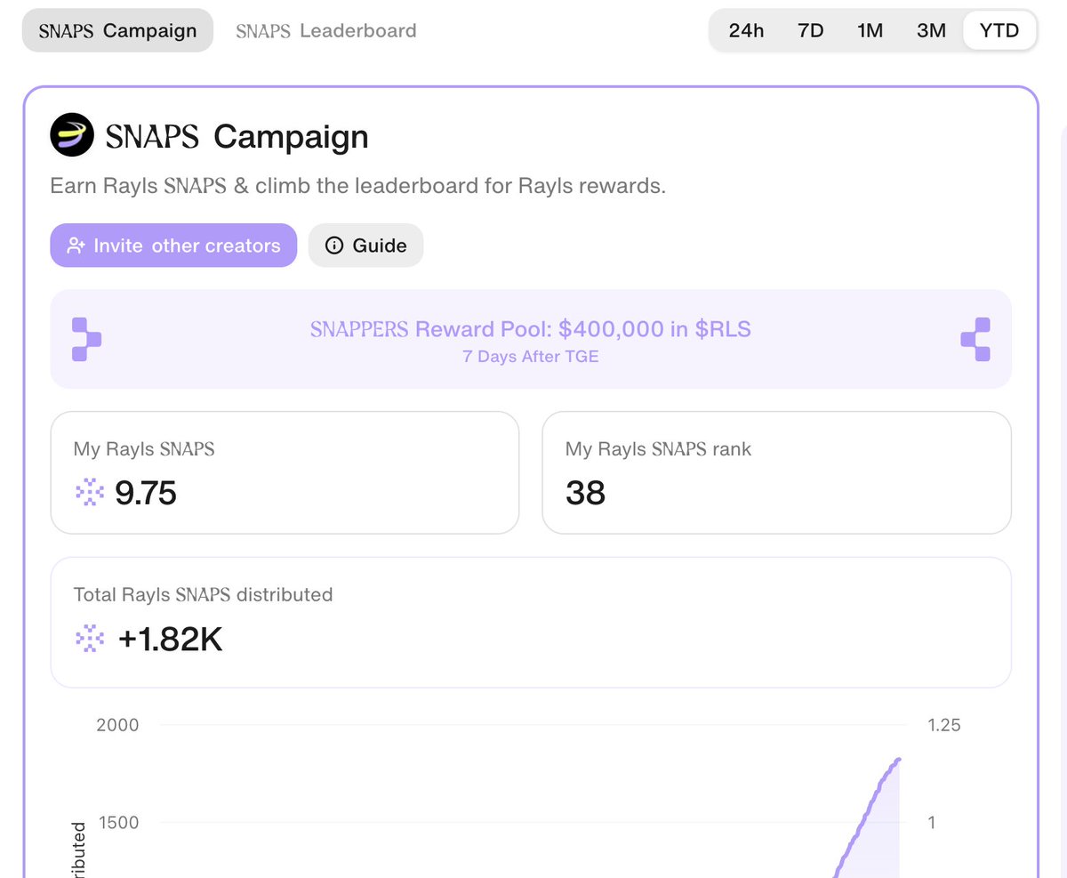The width and height of the screenshot is (1067, 878).
Task: Select the 7D time range
Action: pyautogui.click(x=810, y=30)
